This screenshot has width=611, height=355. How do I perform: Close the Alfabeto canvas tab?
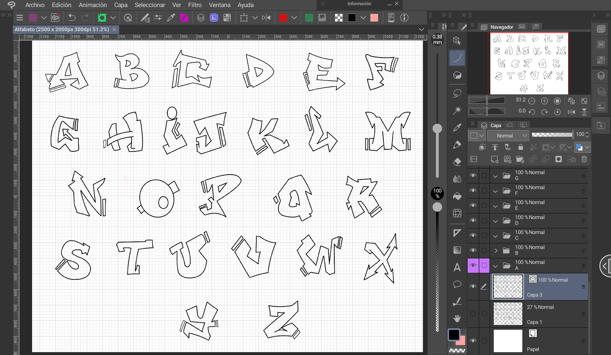tap(114, 29)
